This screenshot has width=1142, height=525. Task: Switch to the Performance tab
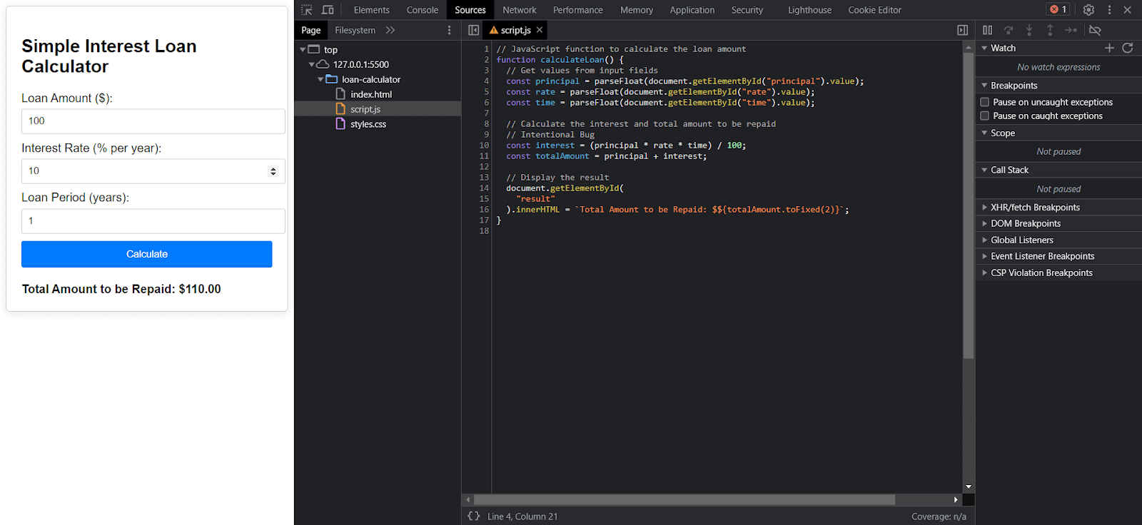578,10
